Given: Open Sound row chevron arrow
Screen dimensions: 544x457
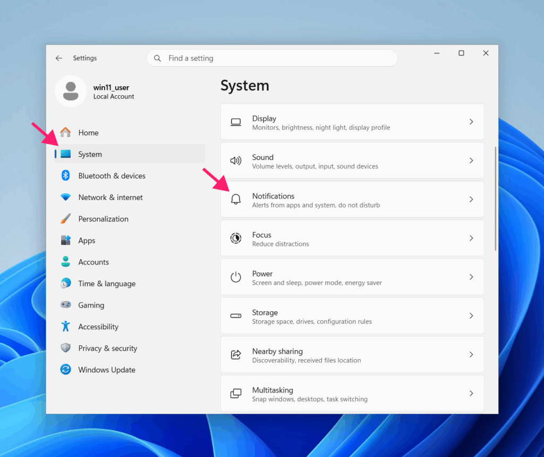Looking at the screenshot, I should click(471, 161).
